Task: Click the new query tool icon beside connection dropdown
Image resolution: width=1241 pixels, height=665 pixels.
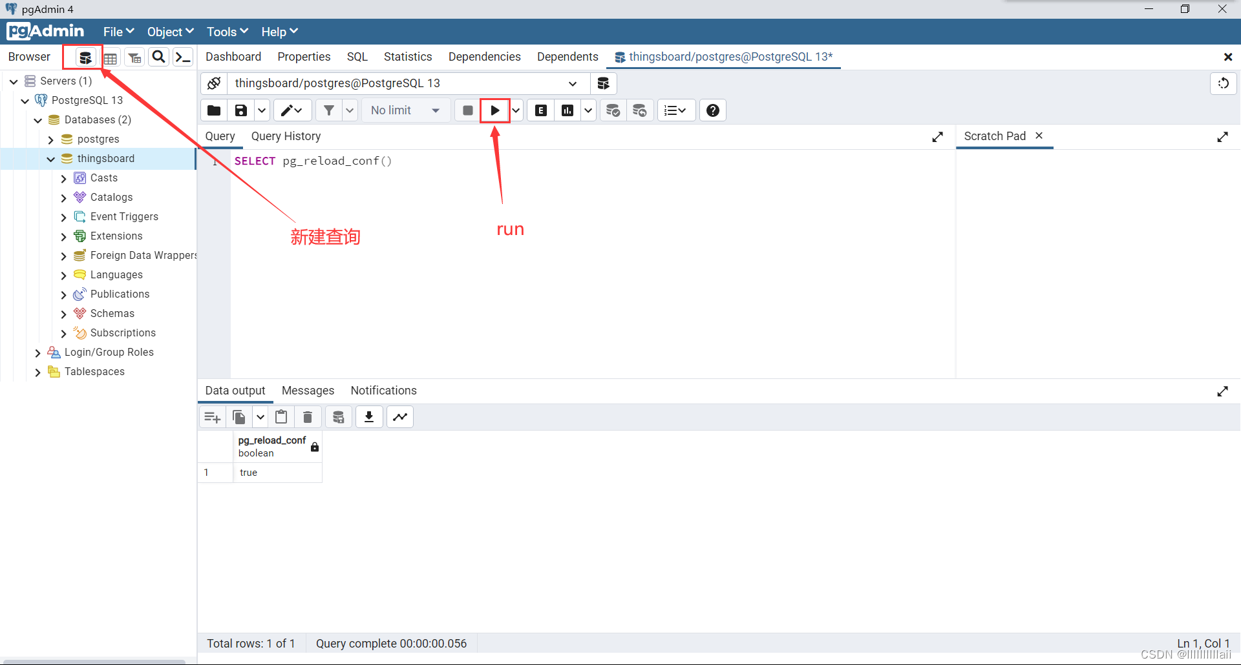Action: 603,83
